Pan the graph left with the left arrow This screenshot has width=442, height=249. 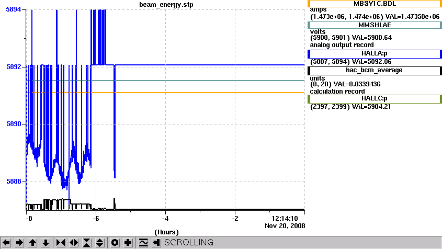6,243
